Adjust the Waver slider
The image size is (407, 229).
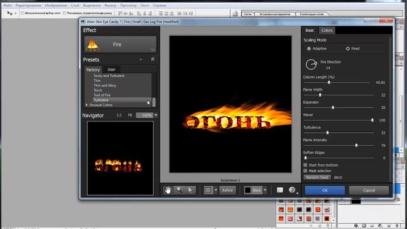(372, 120)
